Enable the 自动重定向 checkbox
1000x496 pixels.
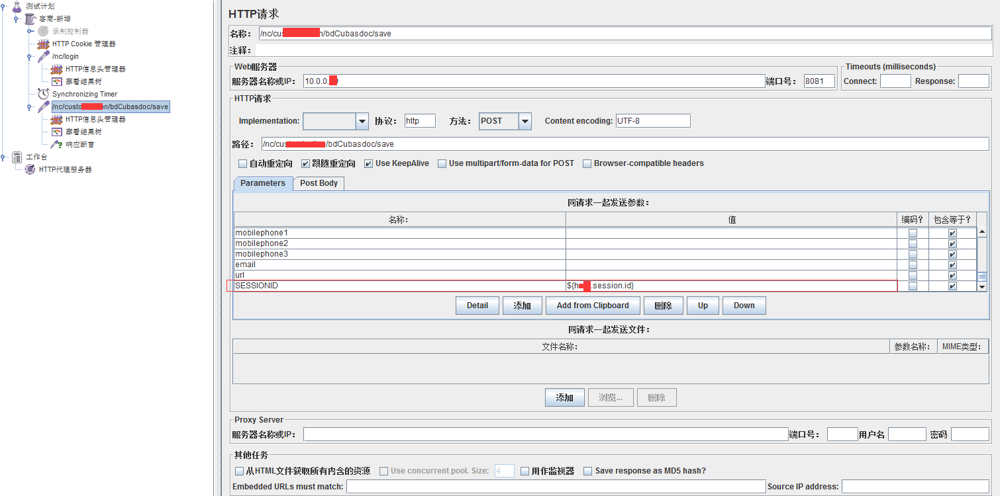243,163
